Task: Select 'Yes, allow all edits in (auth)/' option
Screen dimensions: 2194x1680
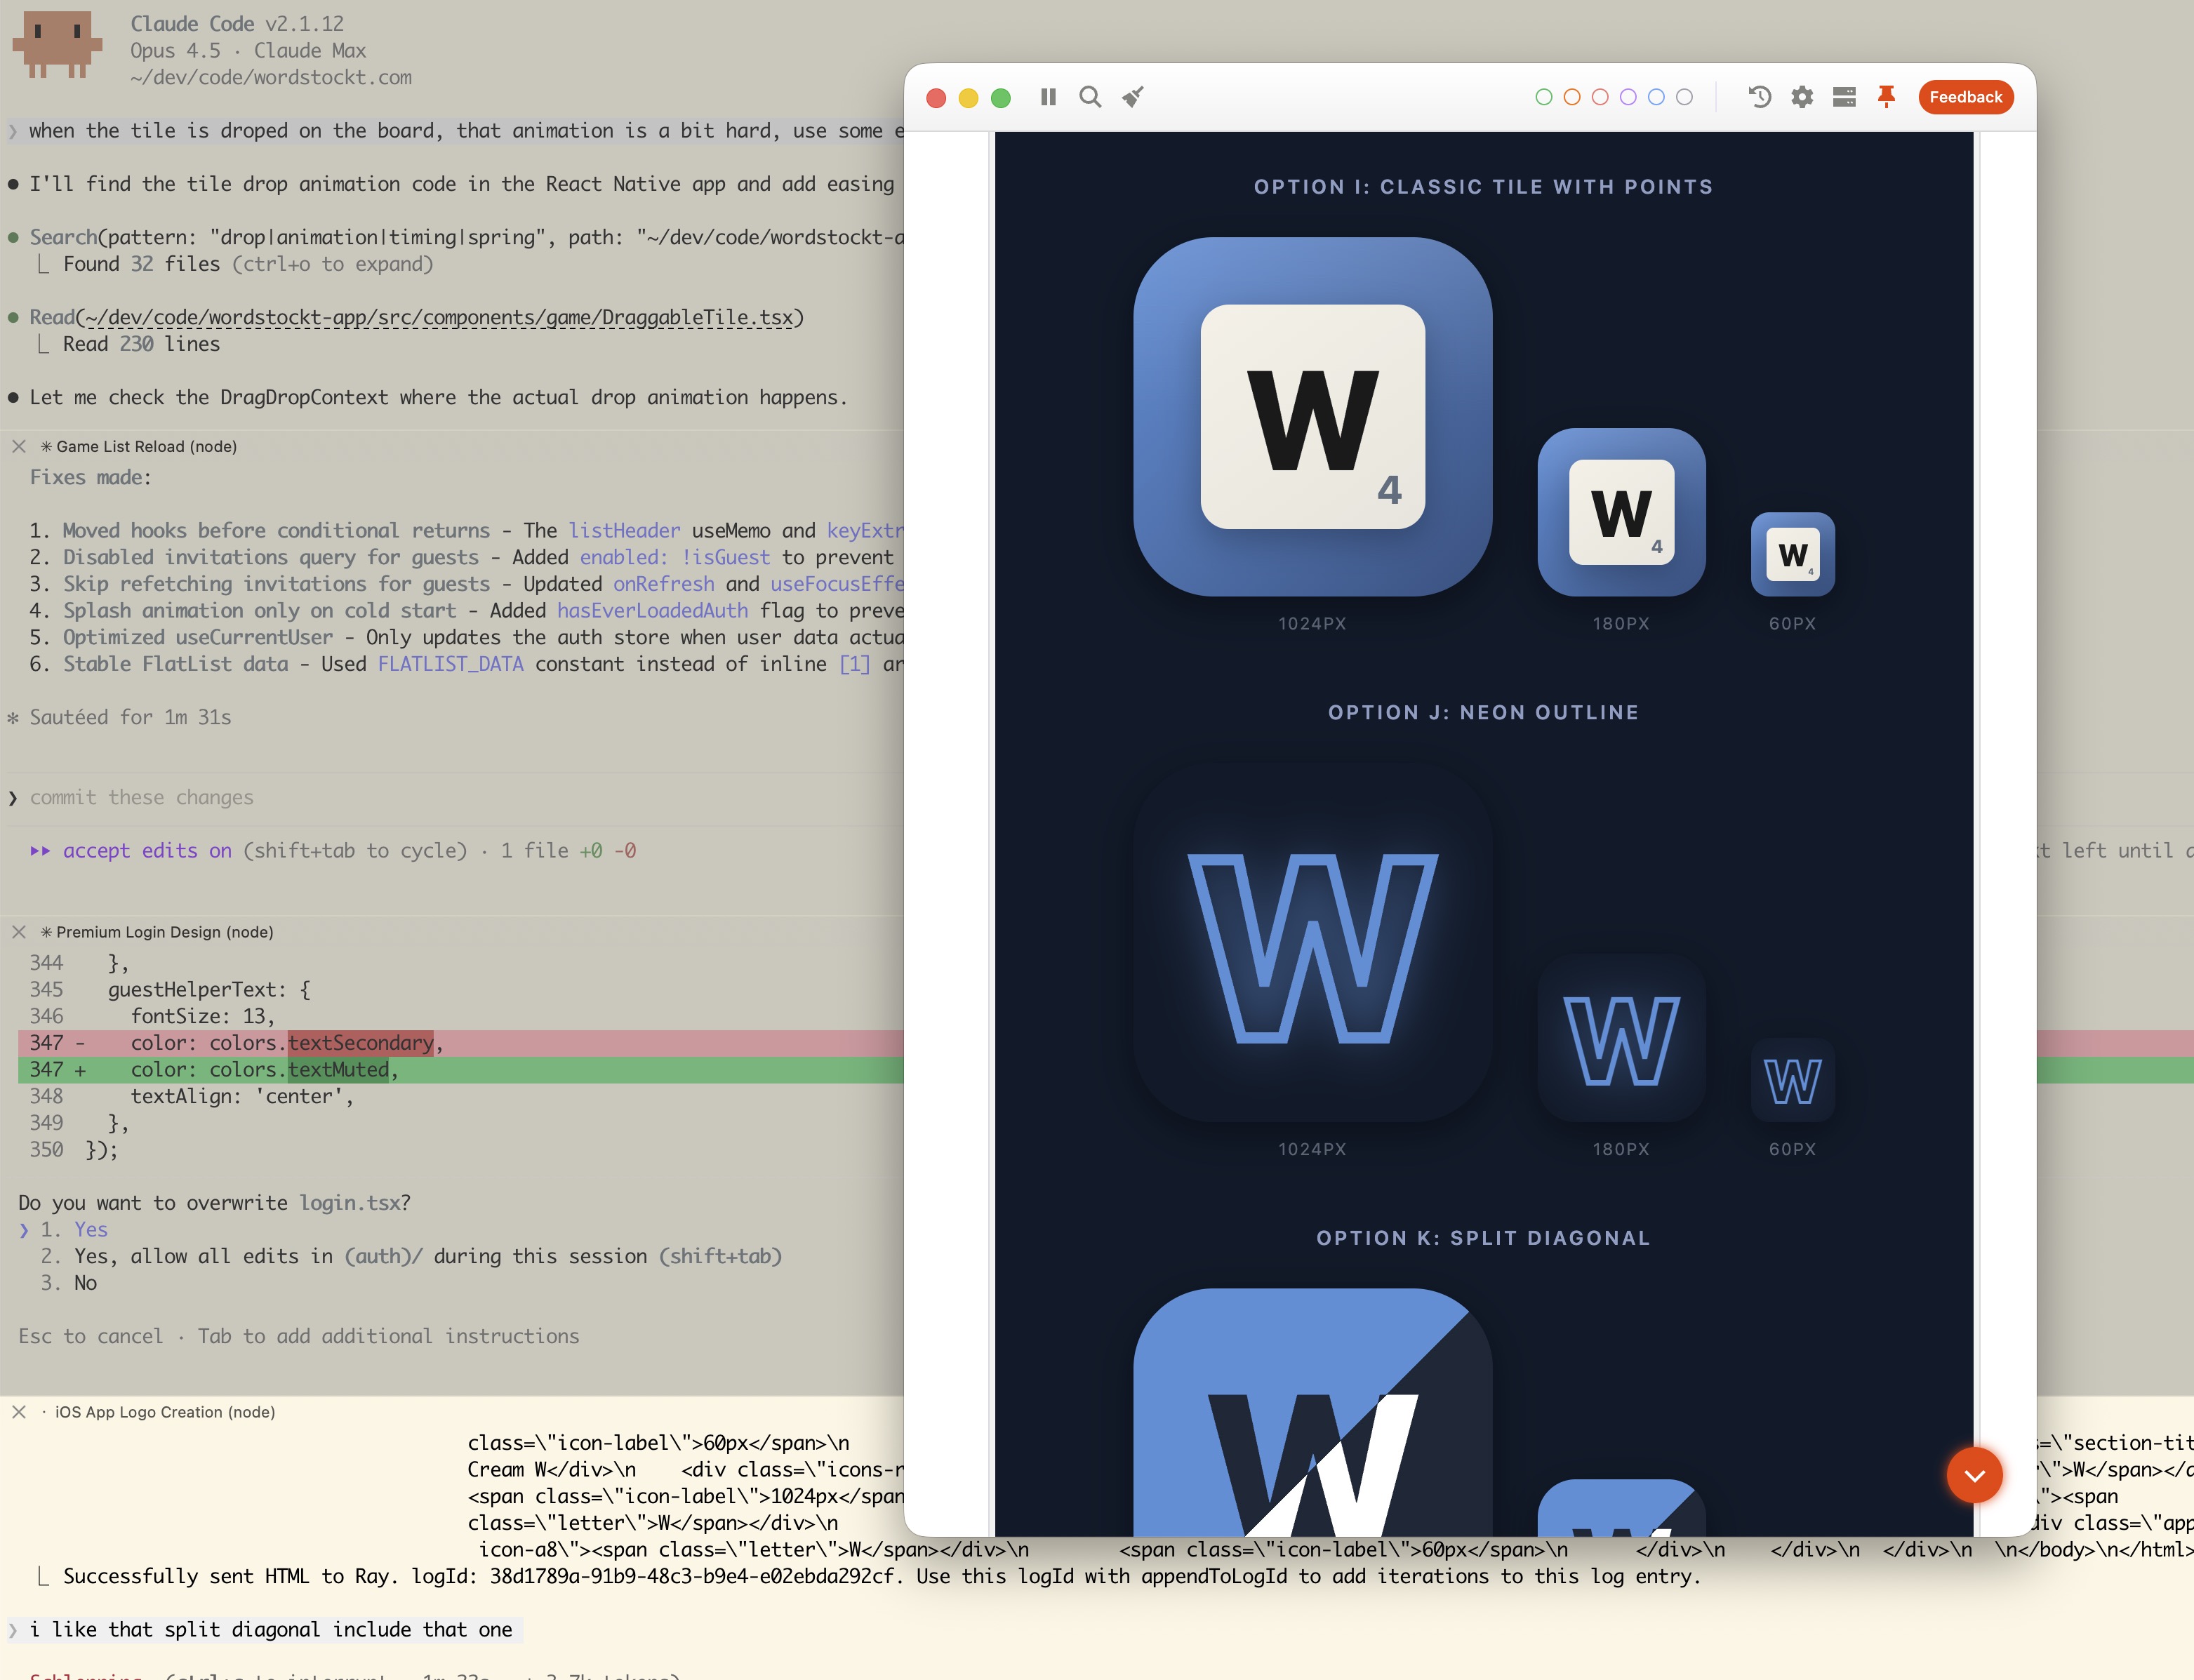Action: point(427,1256)
